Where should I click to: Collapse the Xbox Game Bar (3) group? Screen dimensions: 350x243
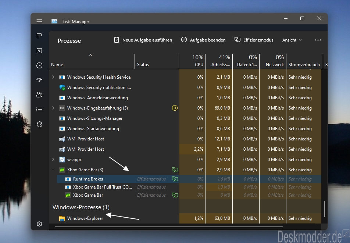53,169
